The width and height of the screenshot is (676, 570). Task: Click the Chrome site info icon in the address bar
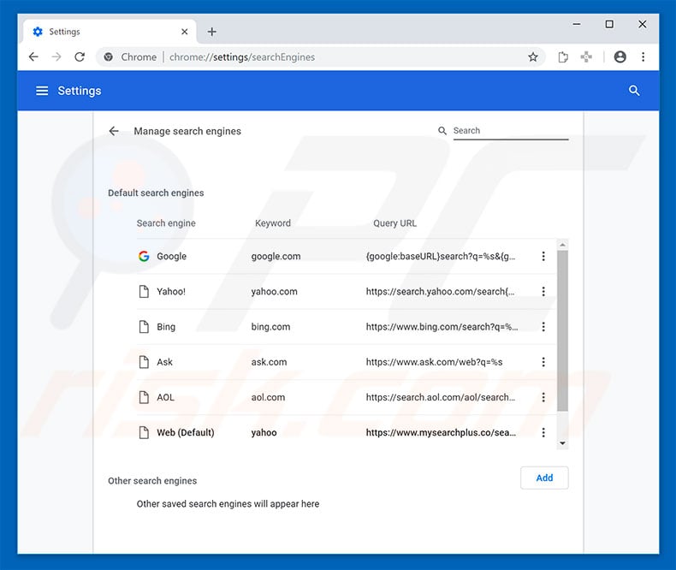pos(109,56)
